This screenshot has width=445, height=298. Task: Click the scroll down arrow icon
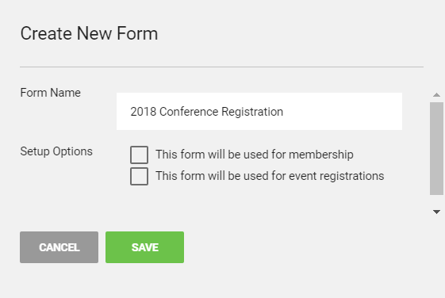point(436,212)
